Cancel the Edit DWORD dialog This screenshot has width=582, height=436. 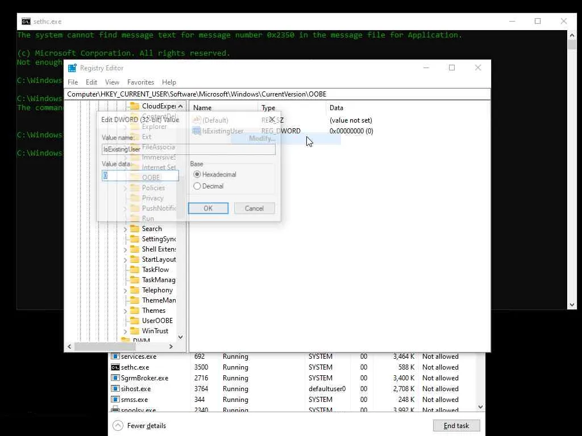[x=254, y=208]
